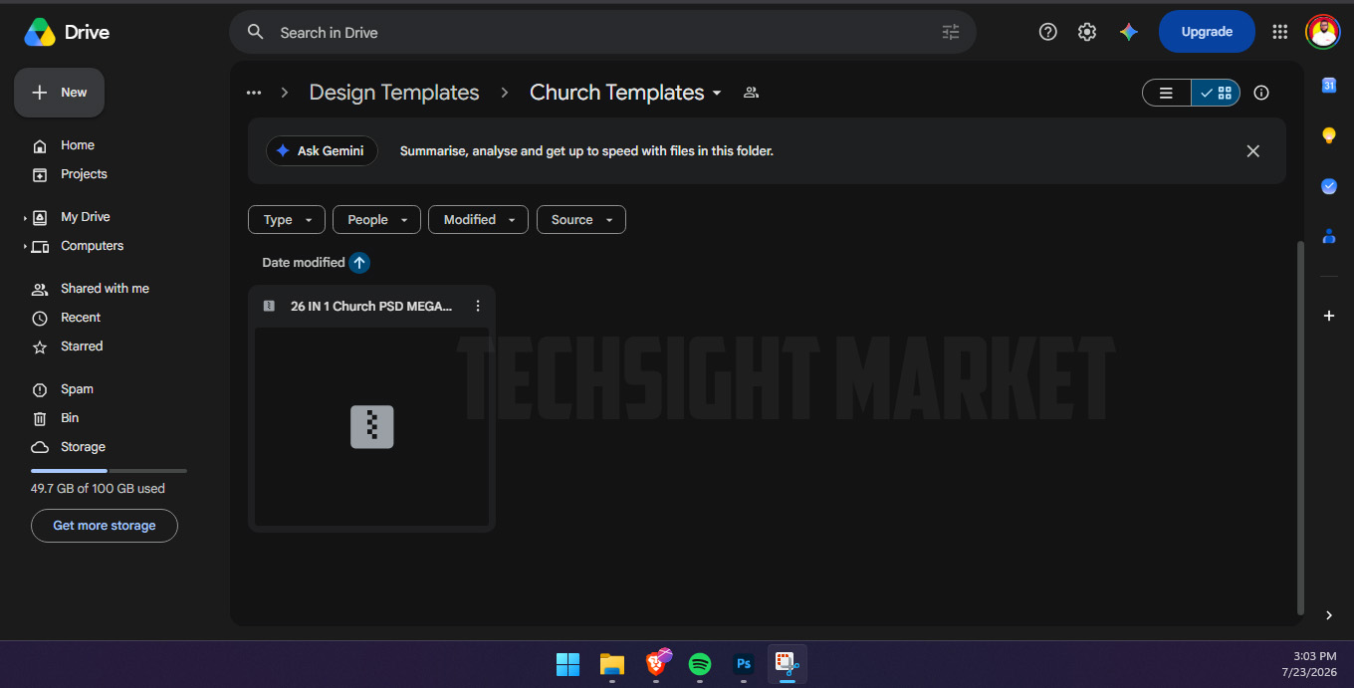The width and height of the screenshot is (1354, 688).
Task: Click the 26 IN 1 Church PSD MEGA file name
Action: pyautogui.click(x=371, y=307)
